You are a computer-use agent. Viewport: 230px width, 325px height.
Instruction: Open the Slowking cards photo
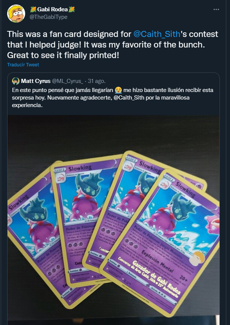coord(113,220)
